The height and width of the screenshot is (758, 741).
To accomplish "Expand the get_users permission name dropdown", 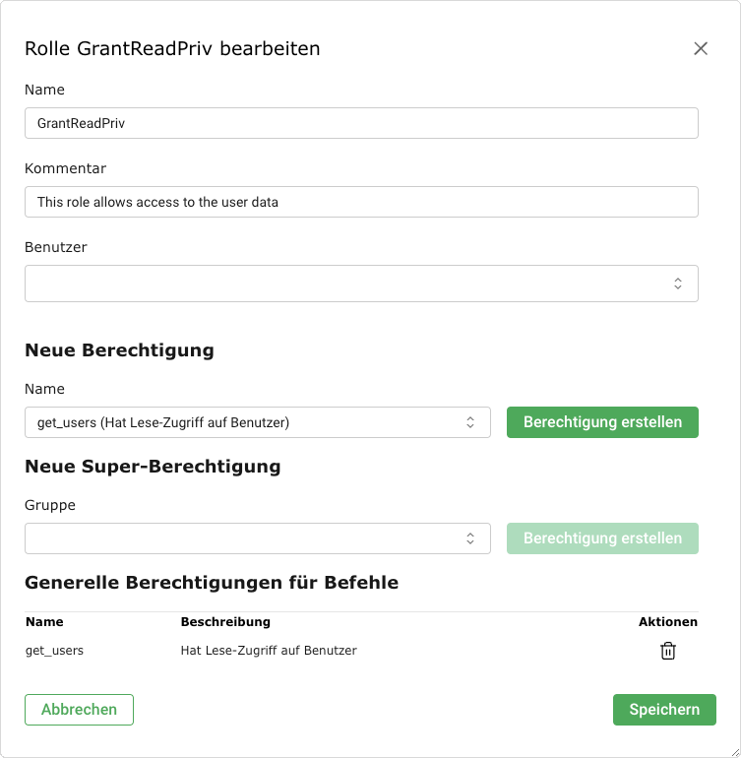I will 257,422.
